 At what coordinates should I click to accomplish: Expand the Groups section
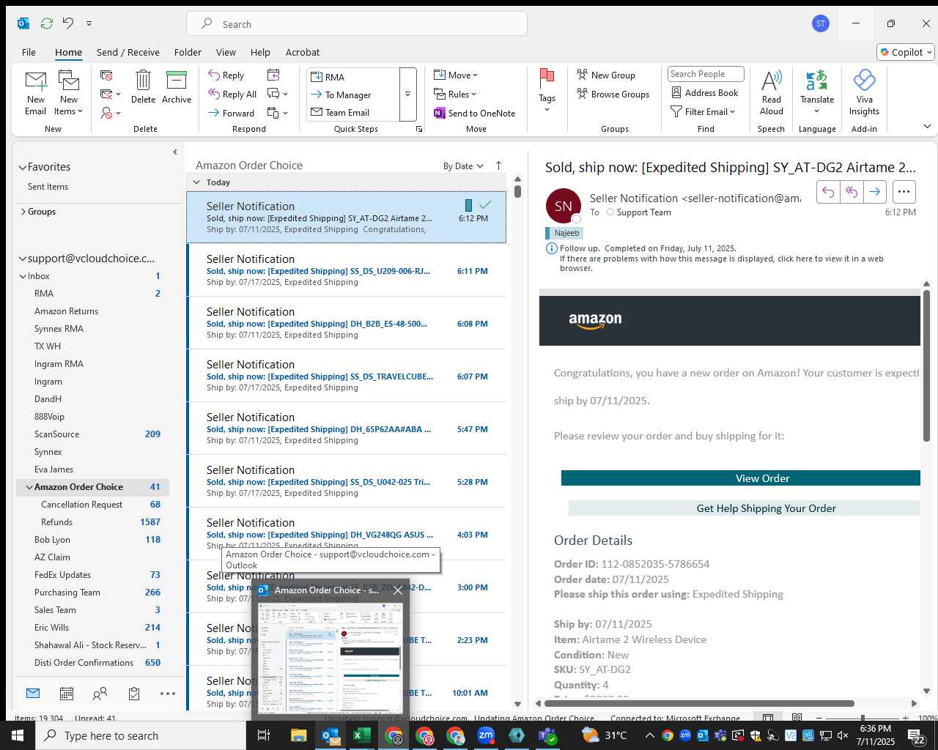pyautogui.click(x=23, y=212)
